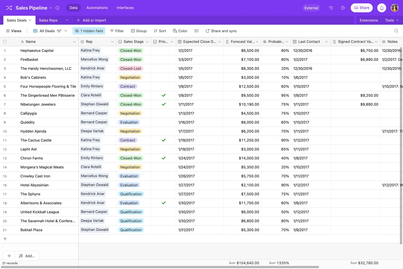Open the Last Contact column dropdown

(x=326, y=41)
